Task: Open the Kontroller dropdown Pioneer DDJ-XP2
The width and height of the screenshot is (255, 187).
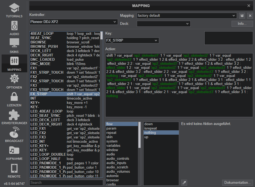Action: tap(74, 22)
